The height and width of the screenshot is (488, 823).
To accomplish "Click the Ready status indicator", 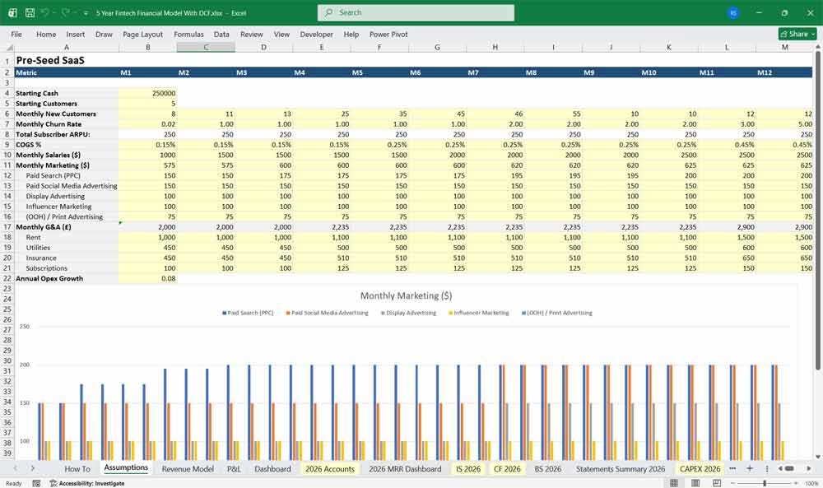I will [x=14, y=483].
